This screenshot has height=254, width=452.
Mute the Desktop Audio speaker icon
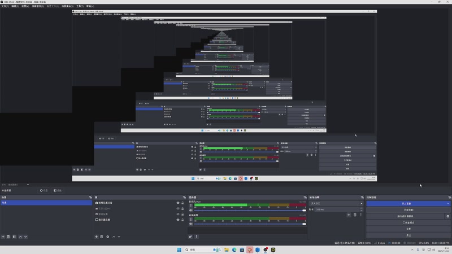(x=190, y=224)
